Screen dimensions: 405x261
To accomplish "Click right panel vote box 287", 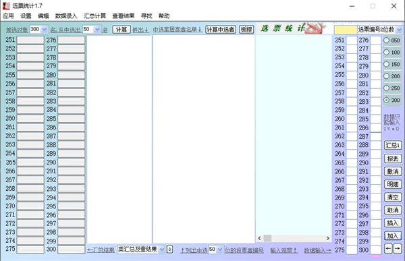I will click(x=376, y=136).
